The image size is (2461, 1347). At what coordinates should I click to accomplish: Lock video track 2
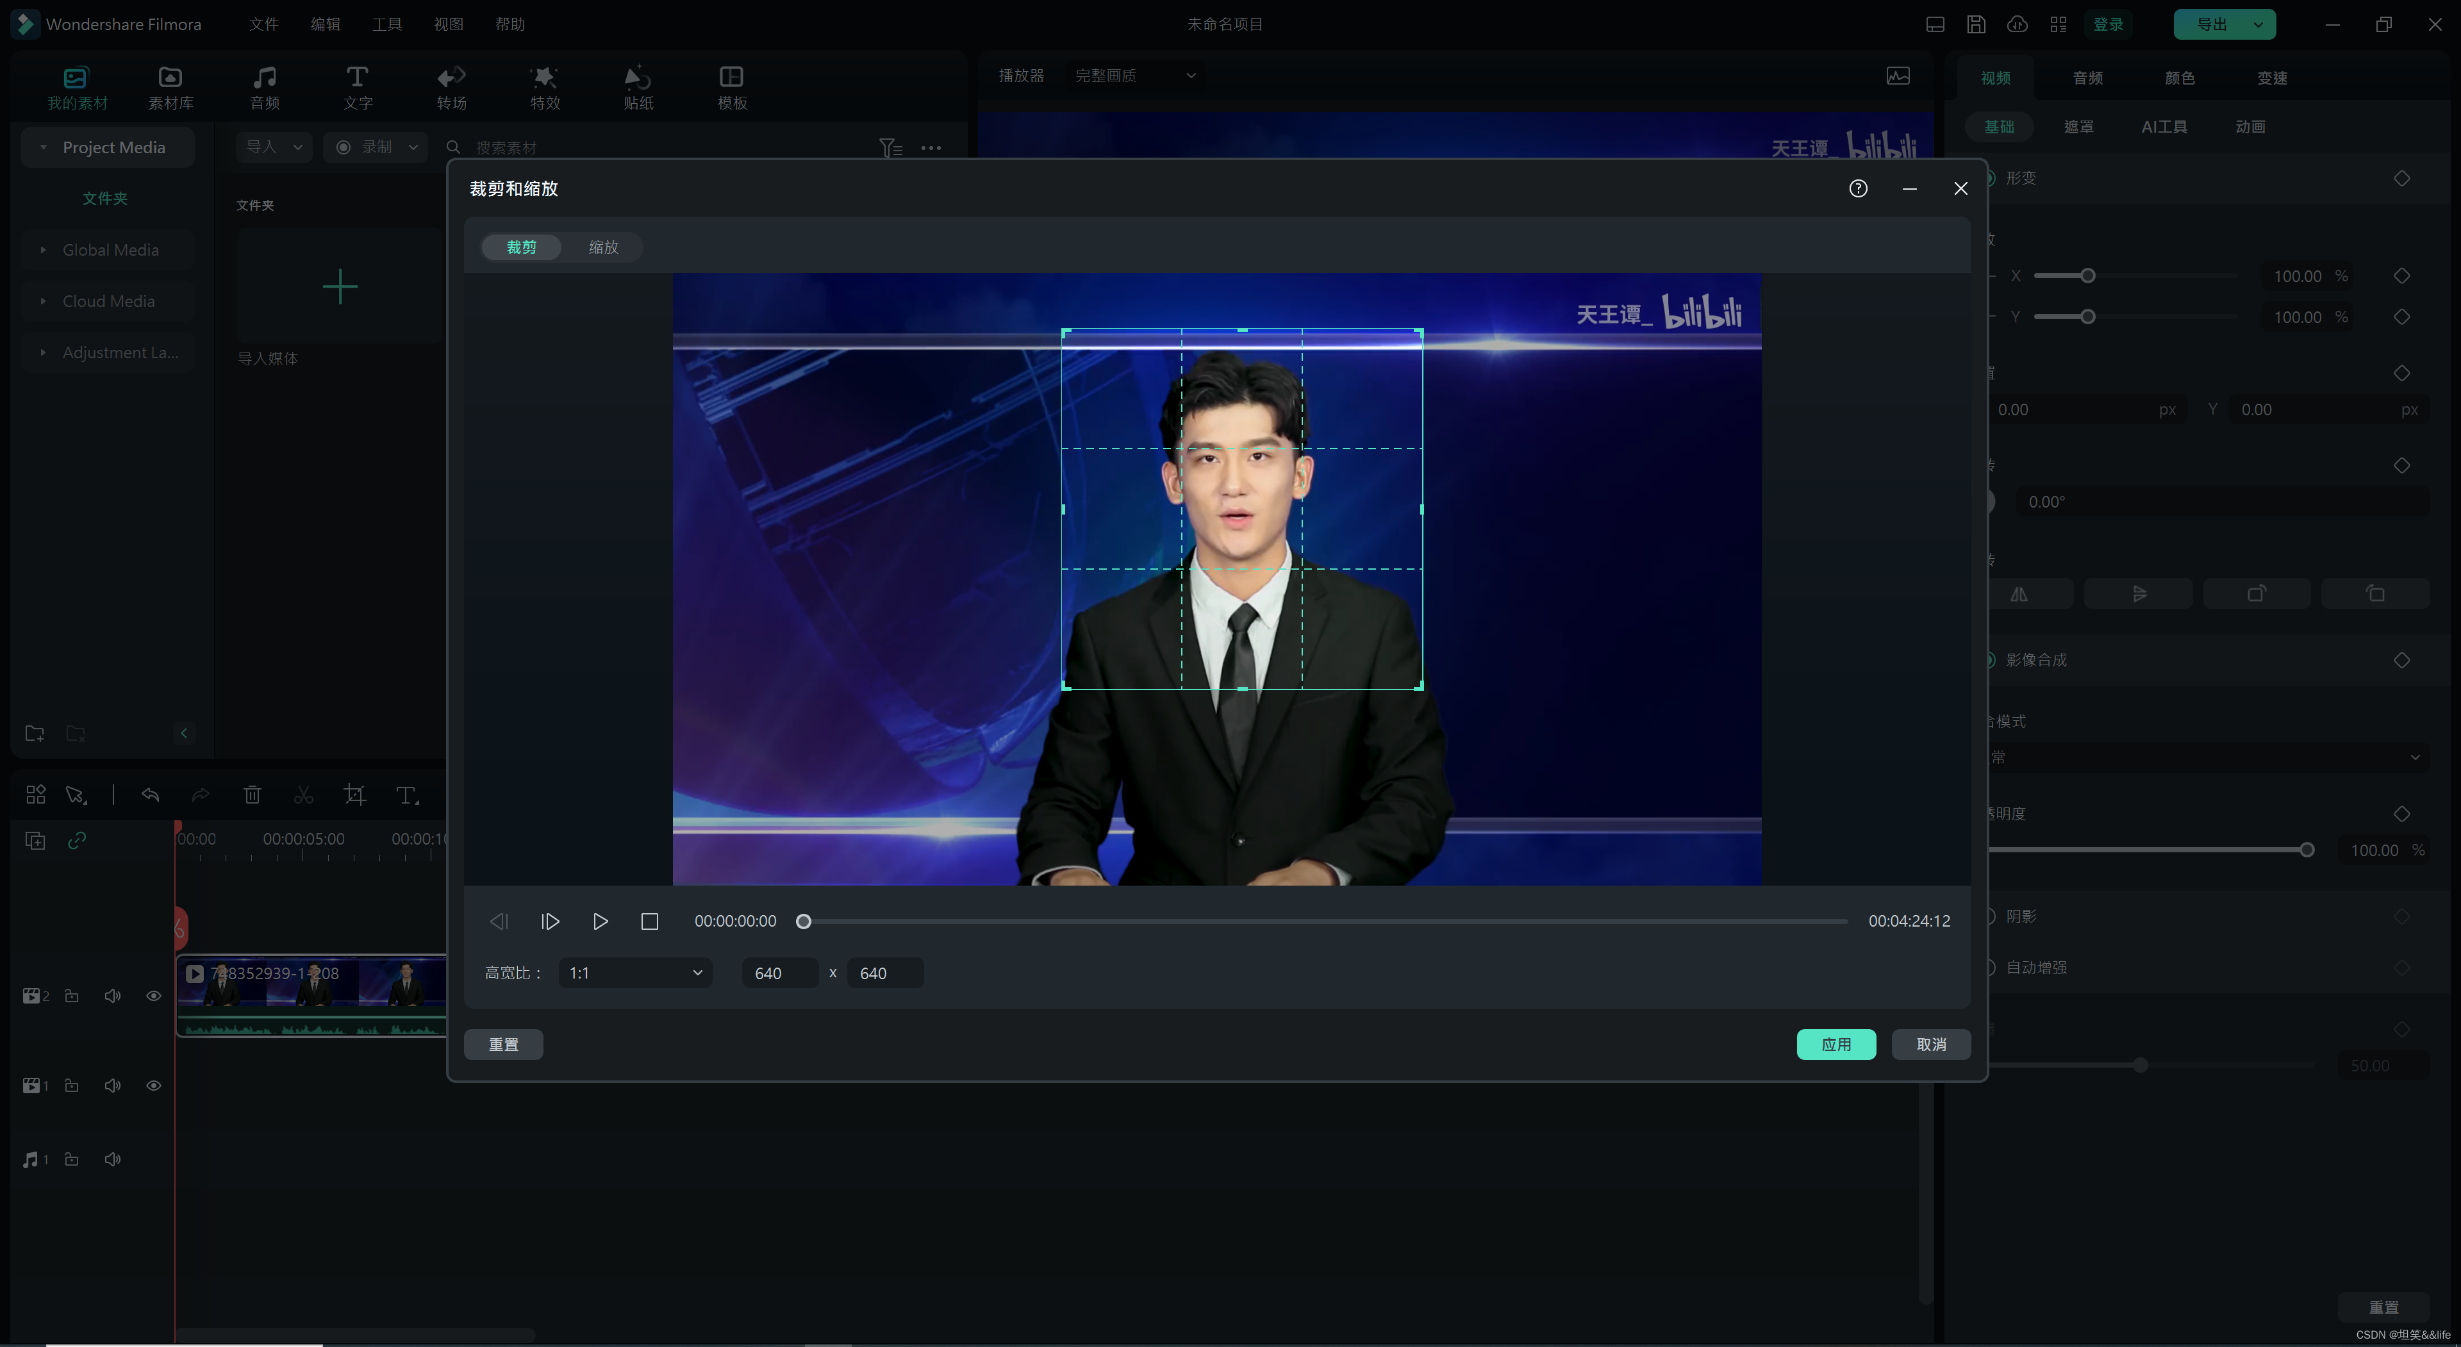point(72,995)
